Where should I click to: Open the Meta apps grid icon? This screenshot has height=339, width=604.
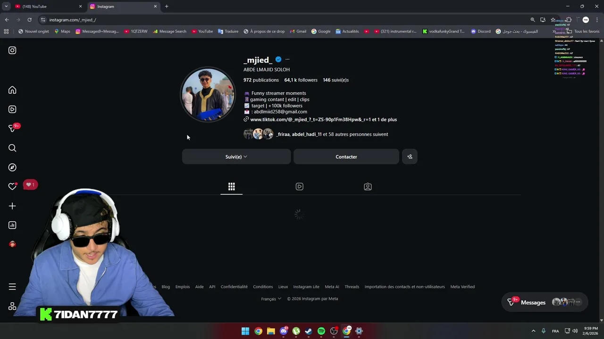click(x=12, y=306)
